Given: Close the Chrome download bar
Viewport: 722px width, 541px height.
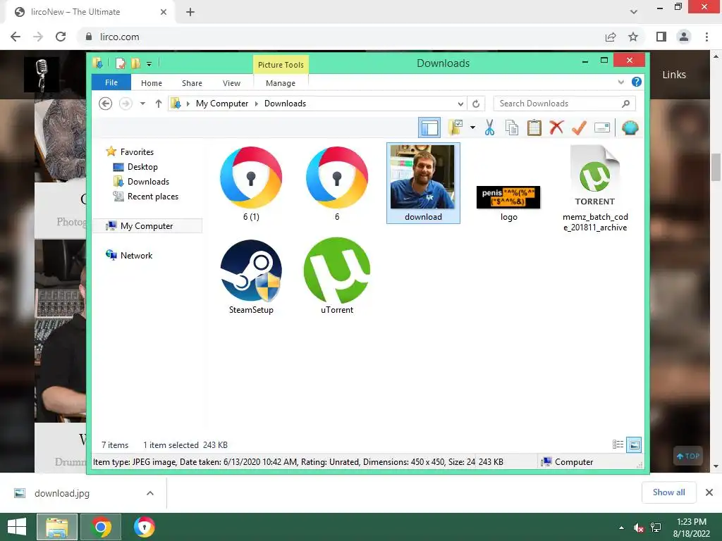Looking at the screenshot, I should [709, 492].
